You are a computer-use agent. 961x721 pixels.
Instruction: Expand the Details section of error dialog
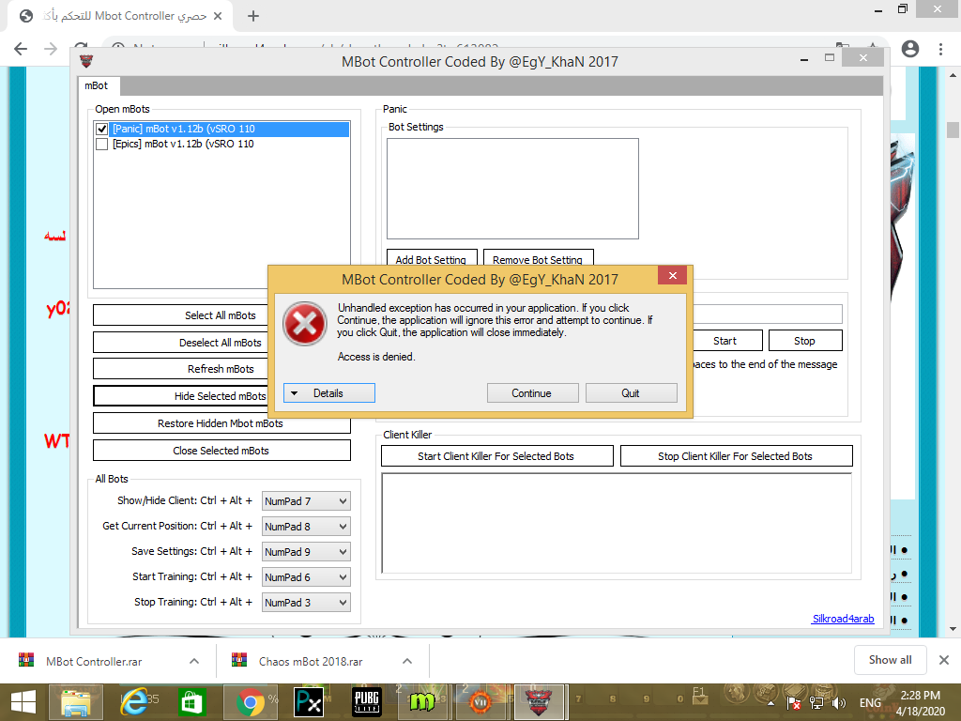point(329,393)
